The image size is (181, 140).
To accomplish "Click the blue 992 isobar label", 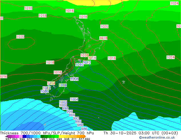I will point(76,118).
